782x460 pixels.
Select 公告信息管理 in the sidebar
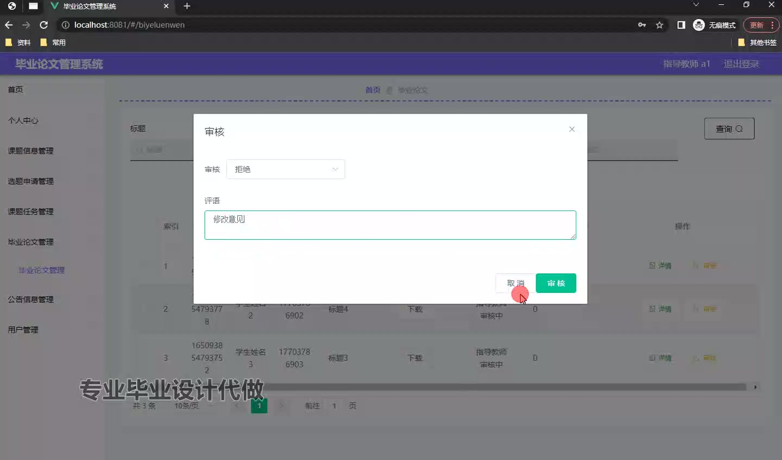[x=30, y=299]
